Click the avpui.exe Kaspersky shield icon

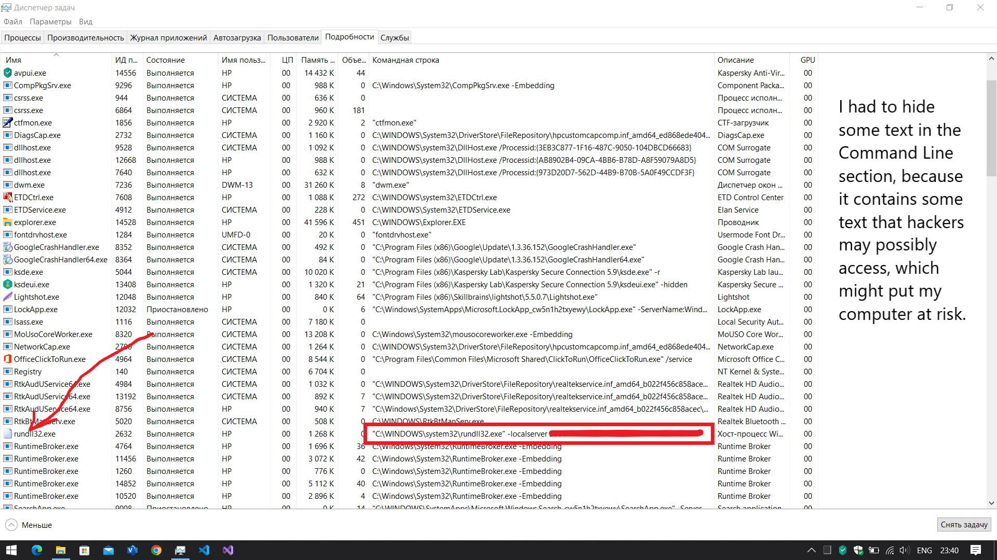click(x=7, y=73)
